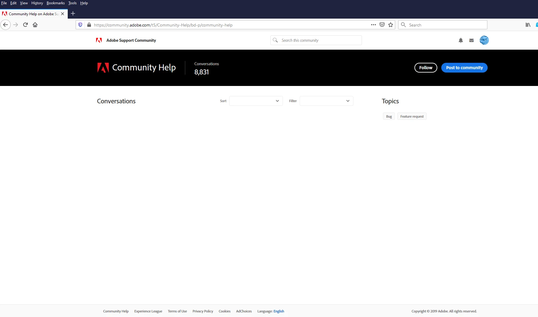Select the Feature request topic tag
The image size is (538, 317).
[x=412, y=116]
